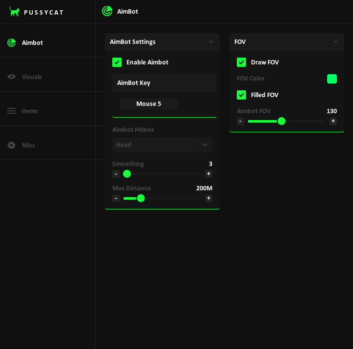Click the Mouse 5 key bind button
Screen dimensions: 353x349
tap(148, 103)
